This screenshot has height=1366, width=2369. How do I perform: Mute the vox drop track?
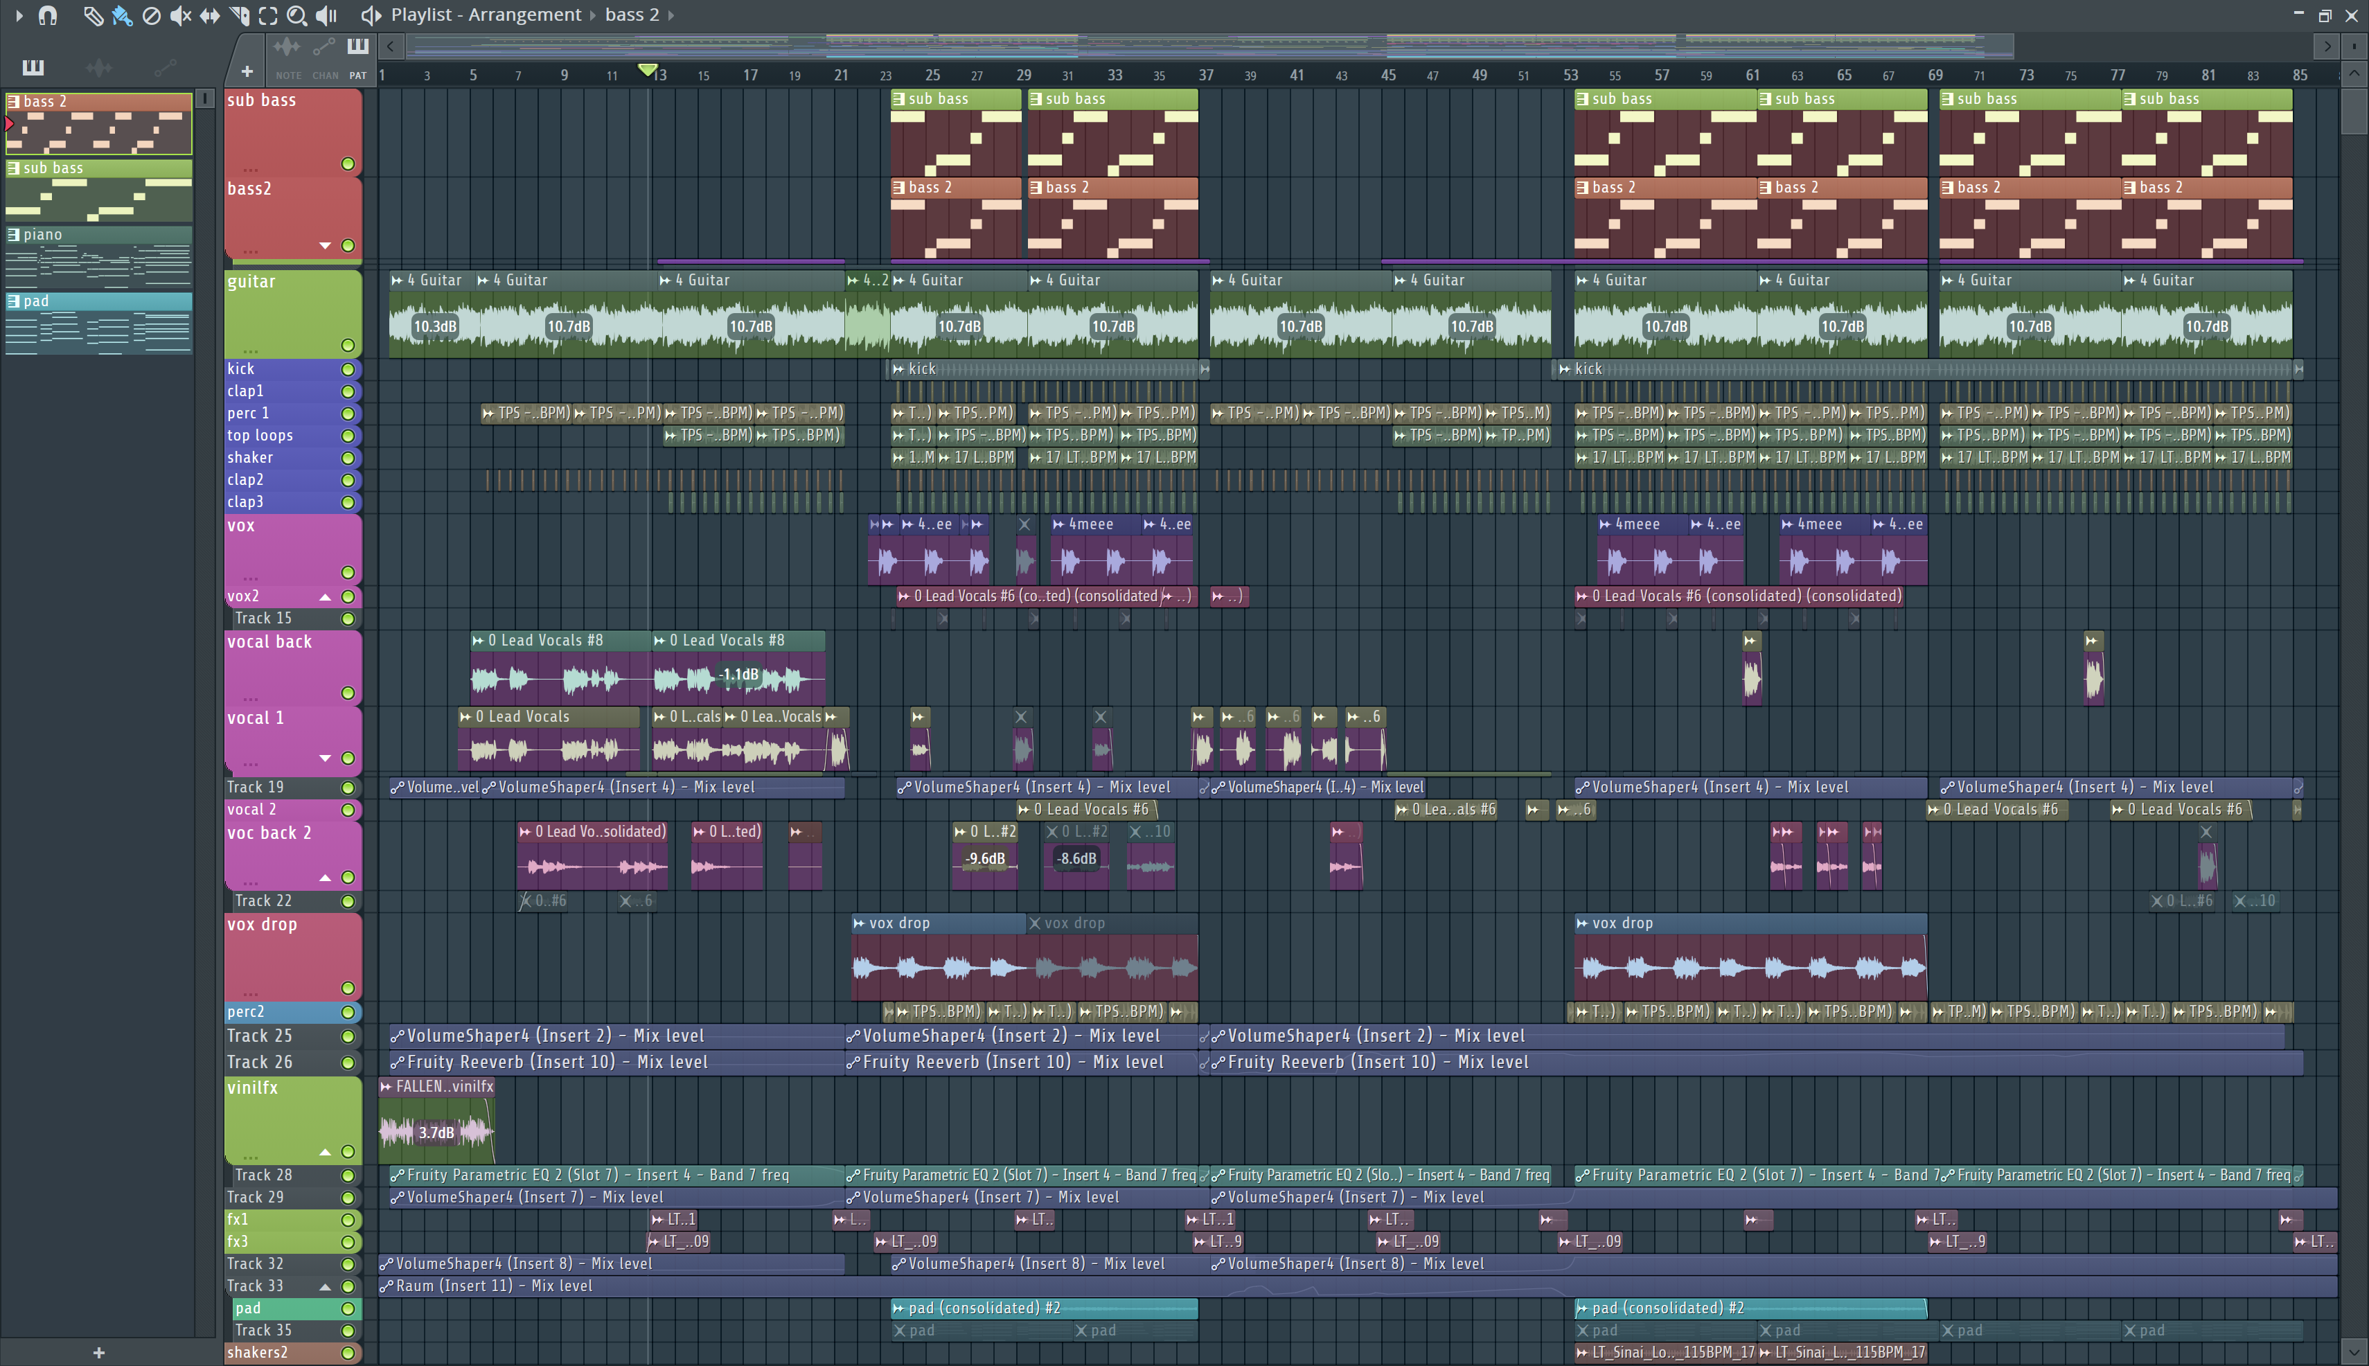click(x=348, y=988)
